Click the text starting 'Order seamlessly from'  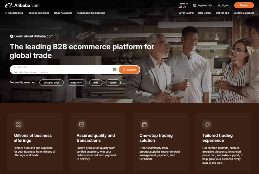tap(160, 153)
